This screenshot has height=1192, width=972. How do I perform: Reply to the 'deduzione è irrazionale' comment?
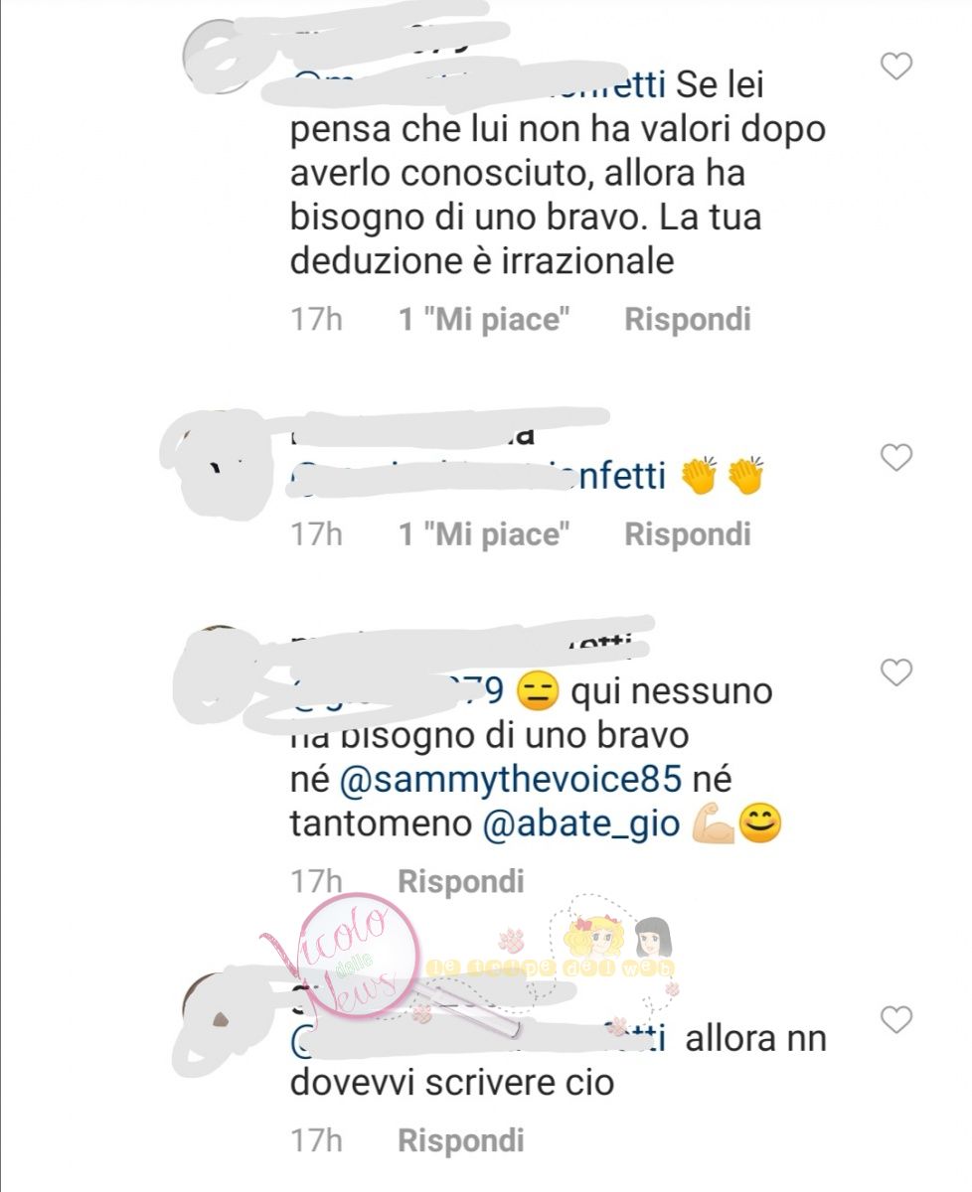pyautogui.click(x=687, y=319)
